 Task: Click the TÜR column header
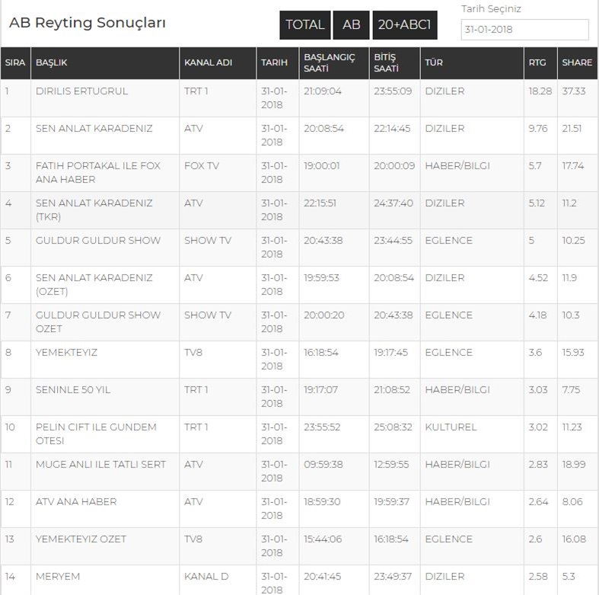[x=434, y=62]
